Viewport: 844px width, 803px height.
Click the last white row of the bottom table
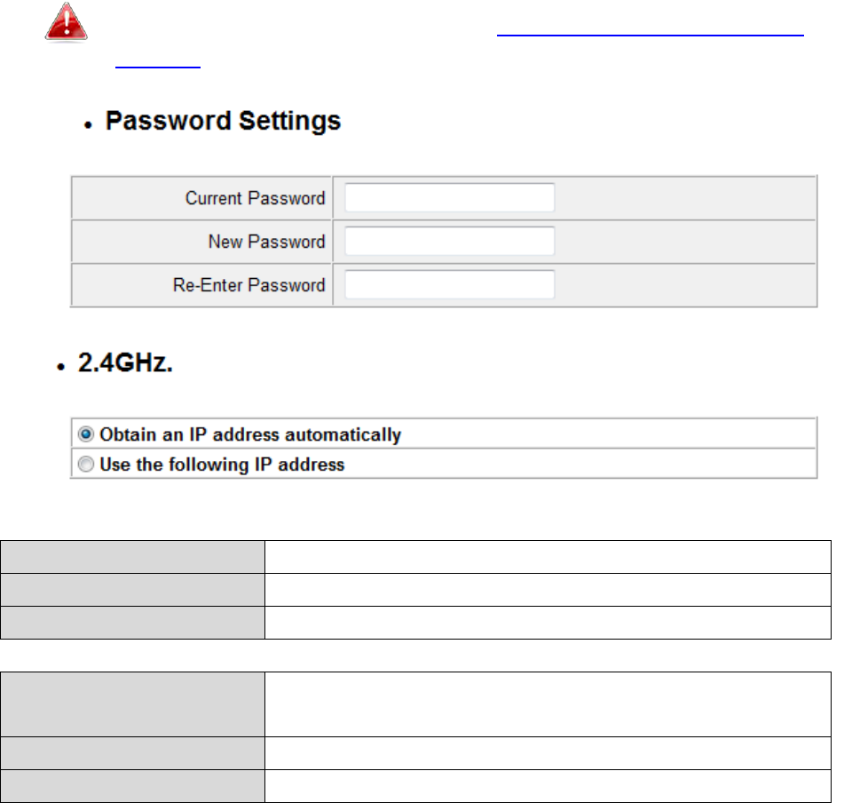(x=548, y=786)
